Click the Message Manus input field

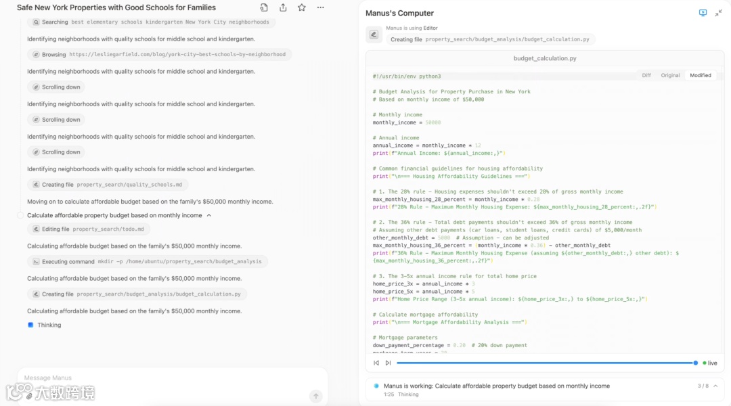162,378
